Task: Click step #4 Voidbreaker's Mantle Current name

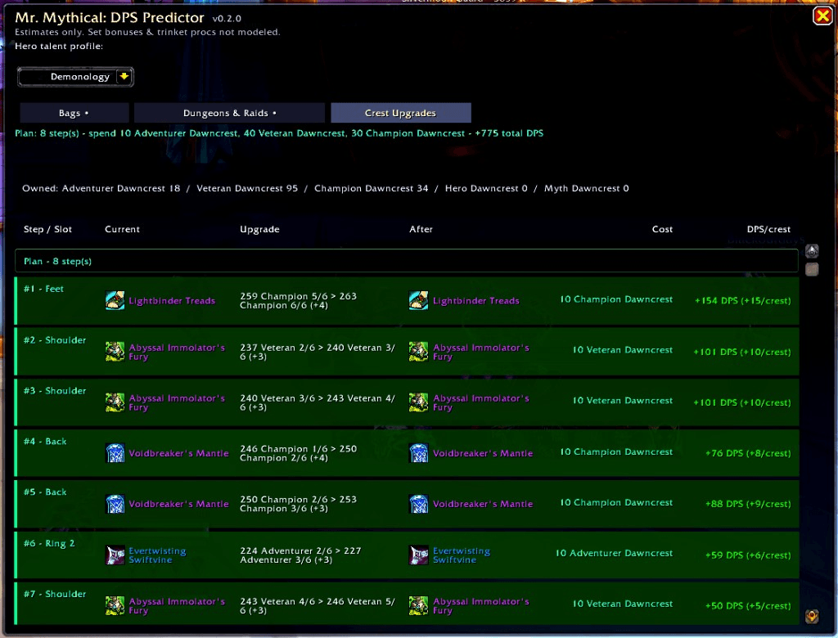Action: (178, 453)
